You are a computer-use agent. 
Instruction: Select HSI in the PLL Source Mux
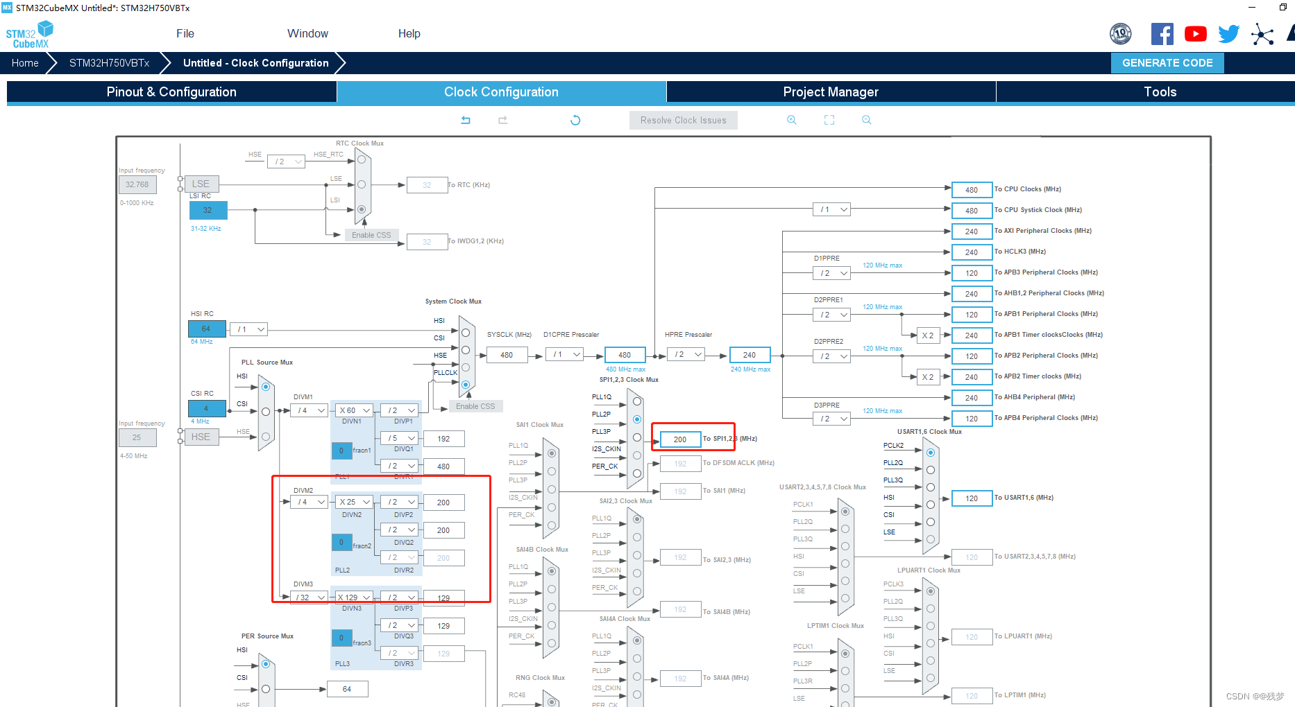[x=266, y=387]
